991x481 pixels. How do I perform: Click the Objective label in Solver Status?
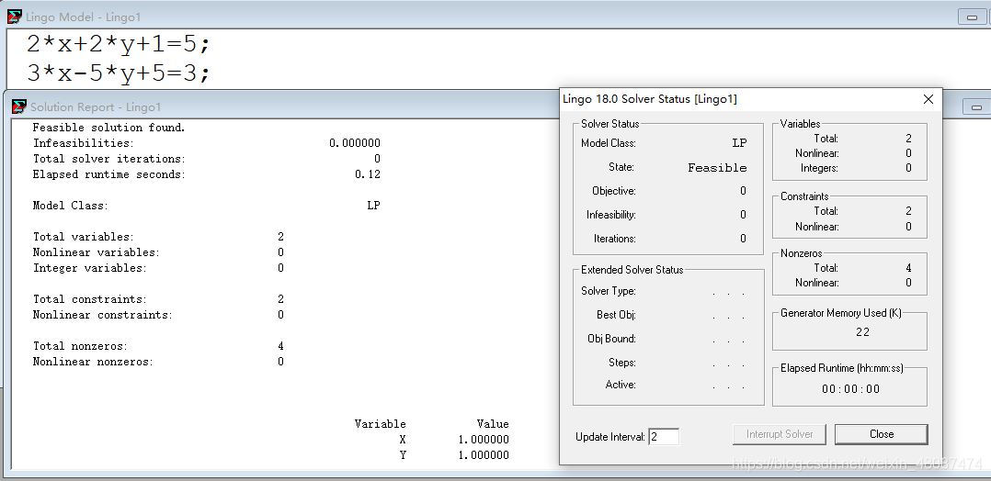coord(614,191)
